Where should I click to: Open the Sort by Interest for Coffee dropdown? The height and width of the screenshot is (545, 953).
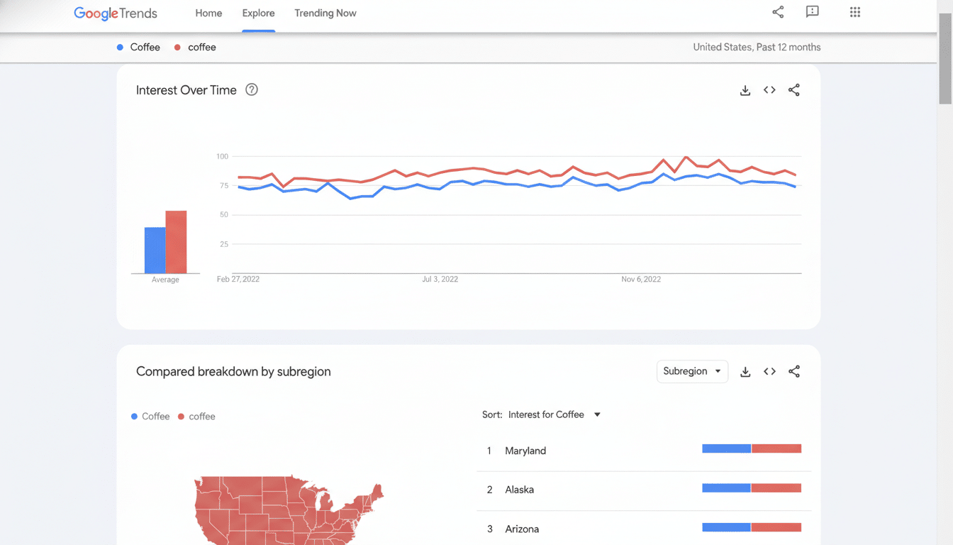pyautogui.click(x=554, y=414)
